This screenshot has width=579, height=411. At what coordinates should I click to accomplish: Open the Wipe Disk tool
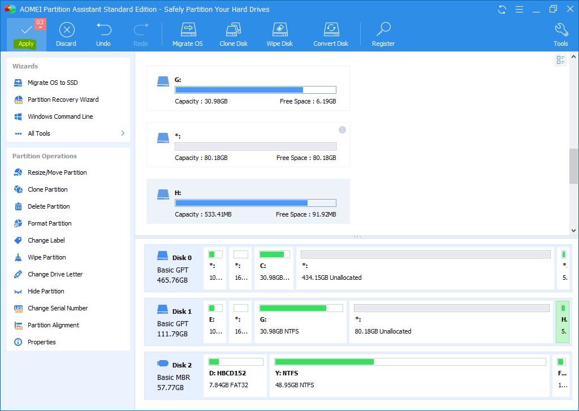280,30
